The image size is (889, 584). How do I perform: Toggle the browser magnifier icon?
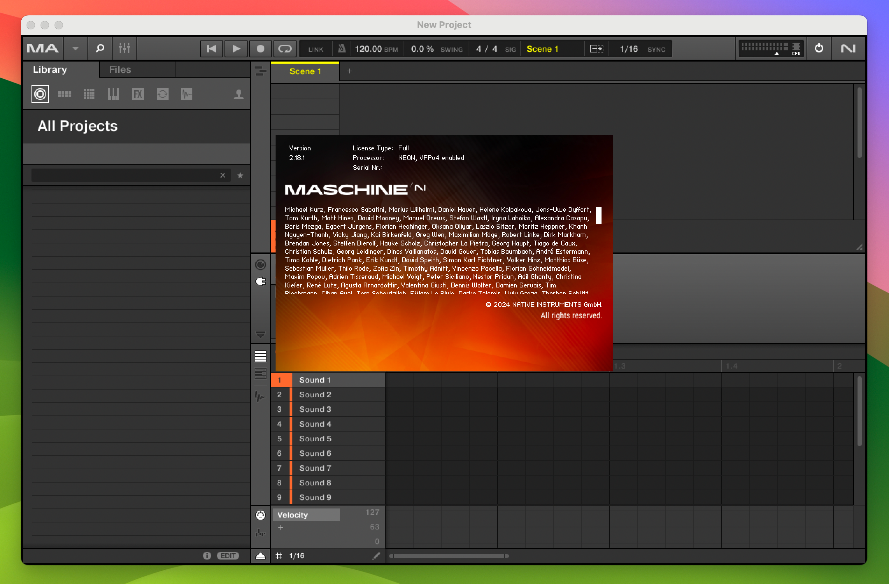[x=100, y=49]
